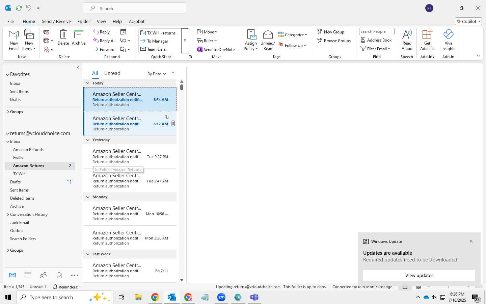Open Get Add-ins
The height and width of the screenshot is (304, 486).
427,40
